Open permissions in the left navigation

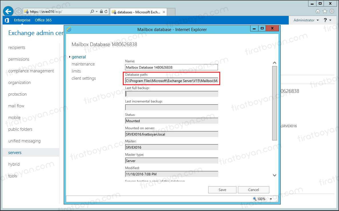(19, 59)
